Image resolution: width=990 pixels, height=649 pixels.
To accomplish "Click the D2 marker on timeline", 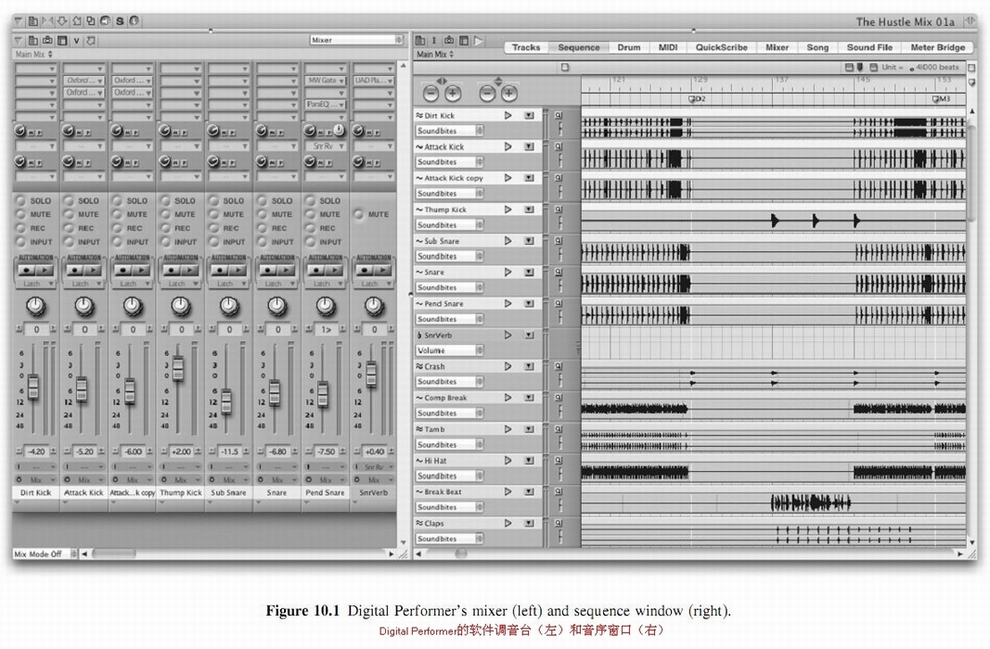I will (697, 99).
